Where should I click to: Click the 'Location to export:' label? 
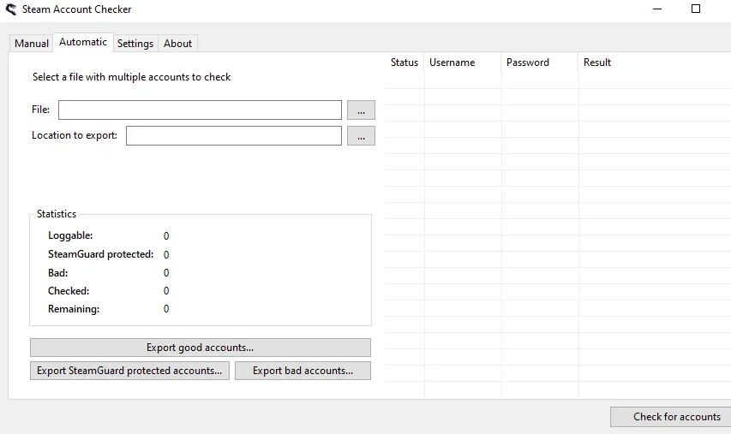[x=75, y=135]
